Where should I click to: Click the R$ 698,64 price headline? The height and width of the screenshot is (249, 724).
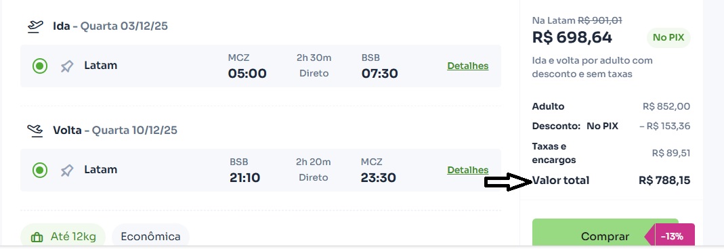[572, 37]
